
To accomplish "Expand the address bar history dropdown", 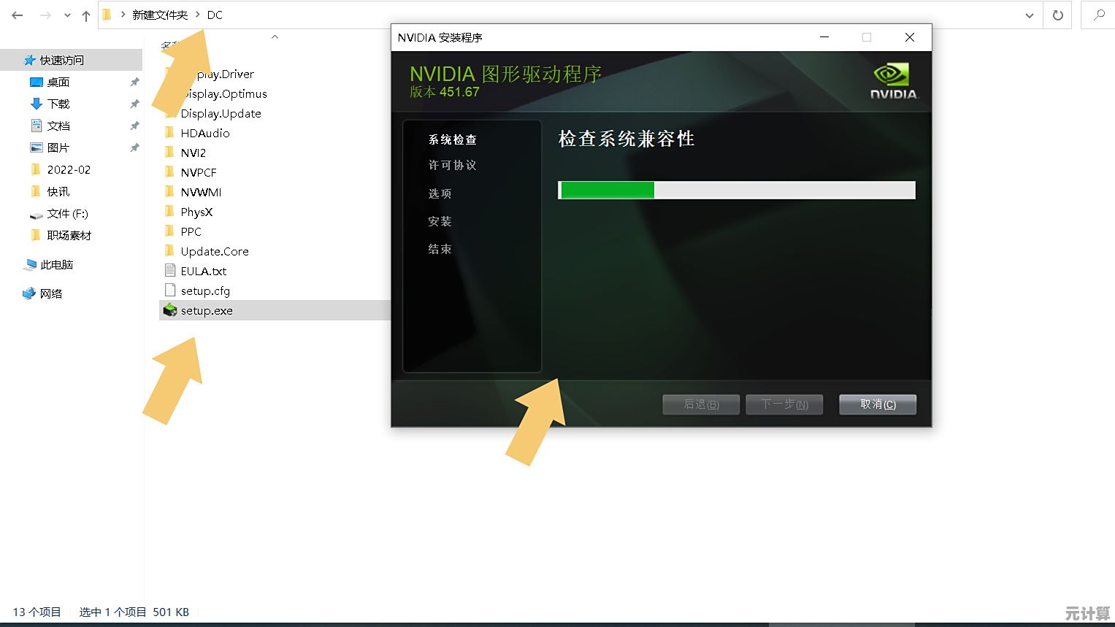I will [x=1029, y=15].
